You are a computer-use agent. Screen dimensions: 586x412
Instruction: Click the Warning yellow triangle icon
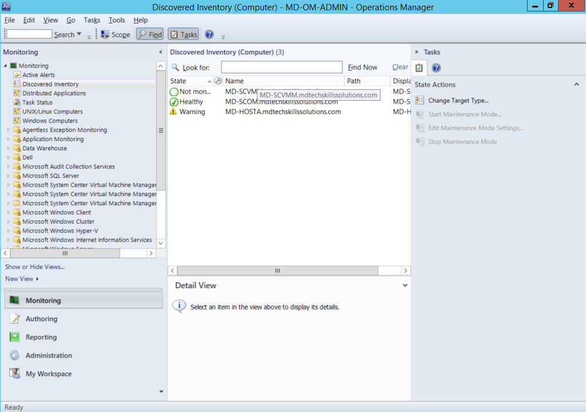click(173, 112)
